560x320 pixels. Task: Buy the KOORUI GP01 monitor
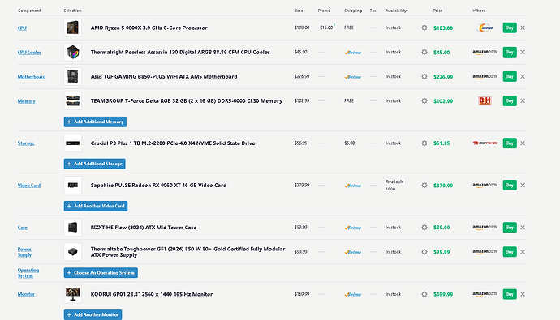point(510,294)
